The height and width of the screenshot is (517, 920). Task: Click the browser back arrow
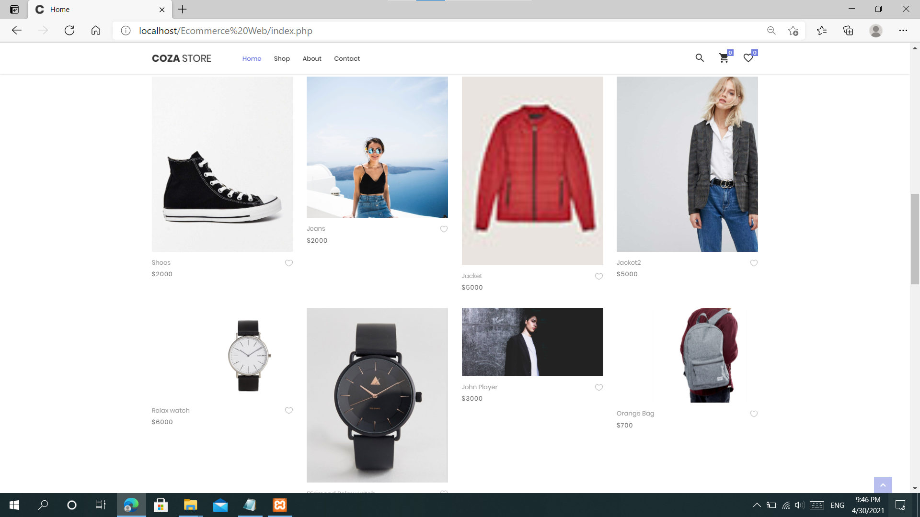coord(17,31)
